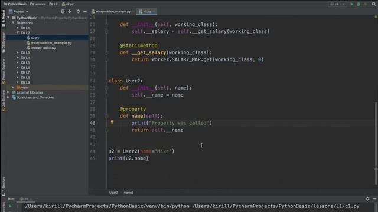This screenshot has width=378, height=212.
Task: Open the c1 run configuration dropdown
Action: [338, 4]
